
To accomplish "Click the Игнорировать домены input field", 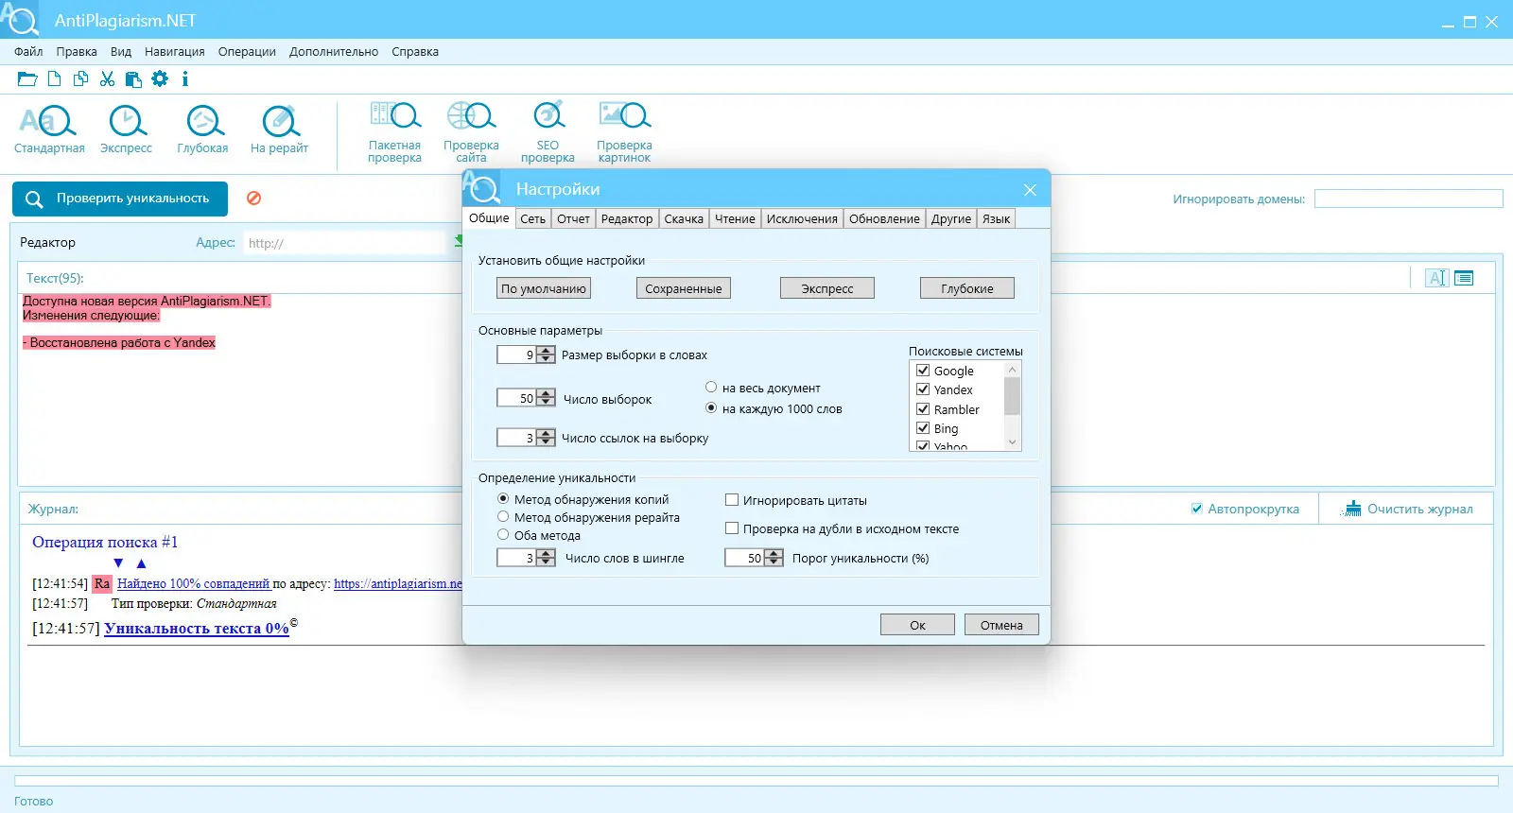I will pyautogui.click(x=1408, y=199).
